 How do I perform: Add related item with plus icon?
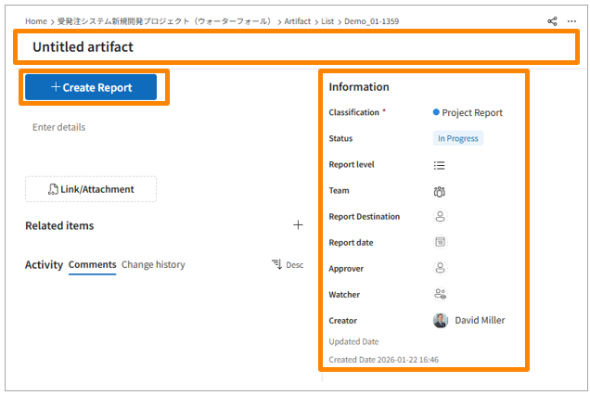(298, 225)
